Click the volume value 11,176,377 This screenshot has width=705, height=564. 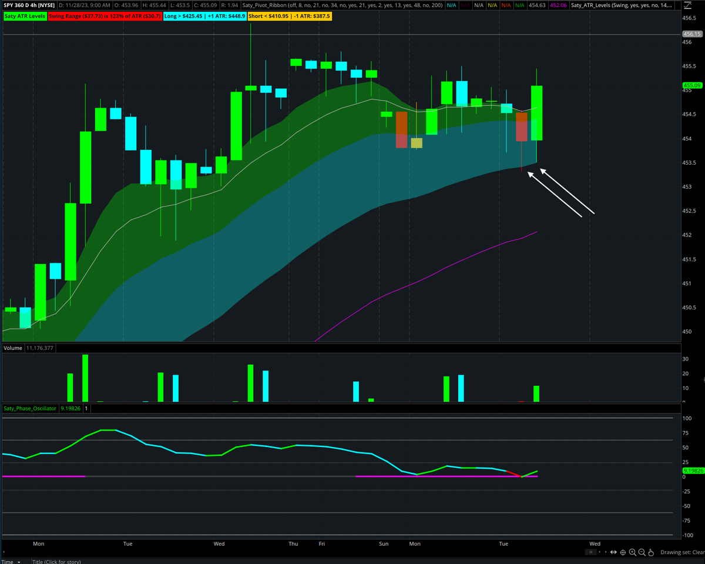40,348
